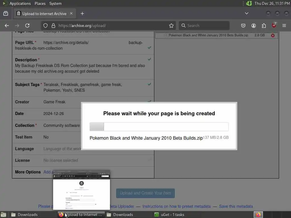Click Upload and Create Your Item button

(x=145, y=193)
